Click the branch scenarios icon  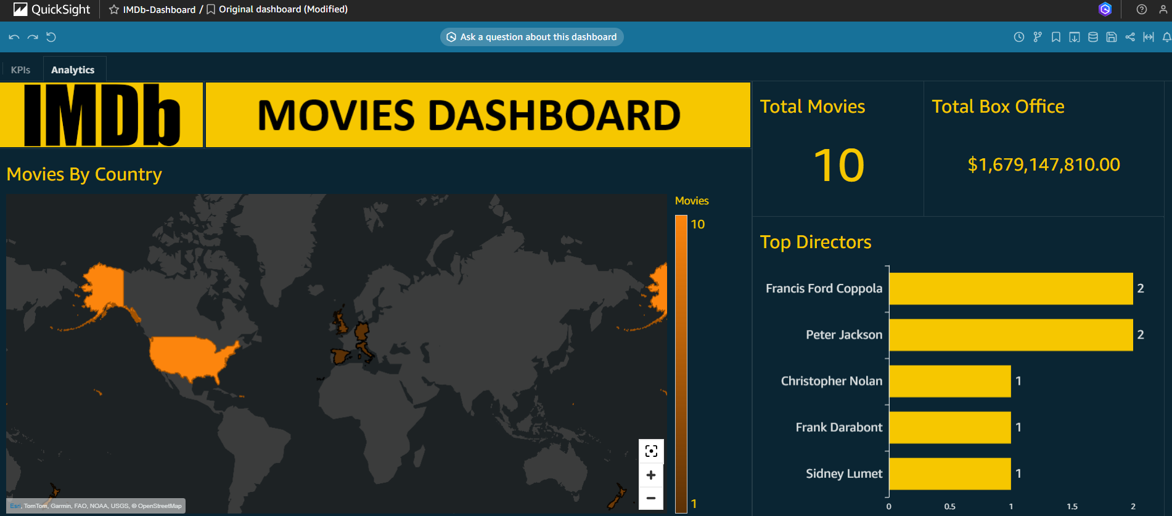click(x=1038, y=37)
